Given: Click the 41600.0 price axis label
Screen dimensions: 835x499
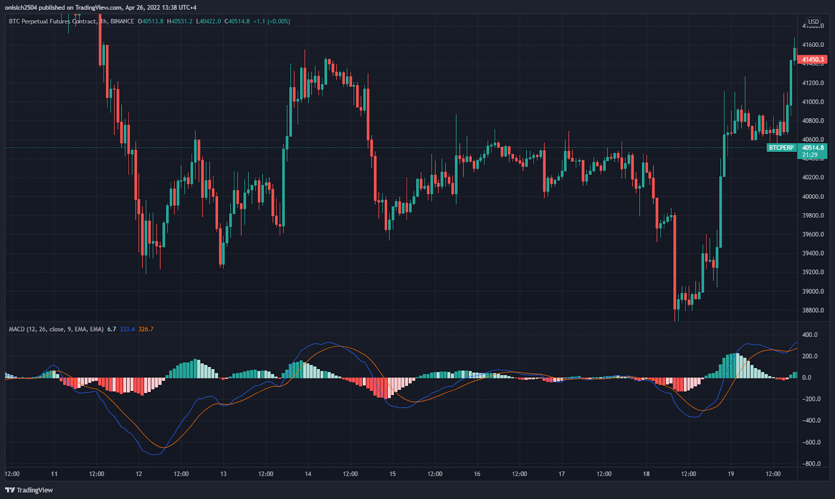Looking at the screenshot, I should pos(813,45).
